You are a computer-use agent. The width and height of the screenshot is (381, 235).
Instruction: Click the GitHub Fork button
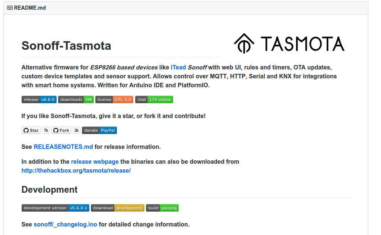pos(61,130)
